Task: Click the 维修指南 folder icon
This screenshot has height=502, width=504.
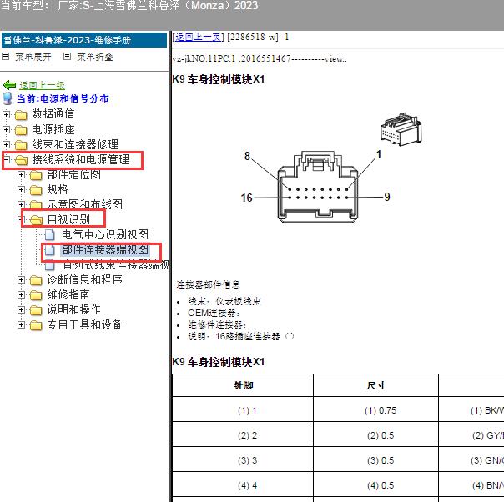Action: coord(36,295)
